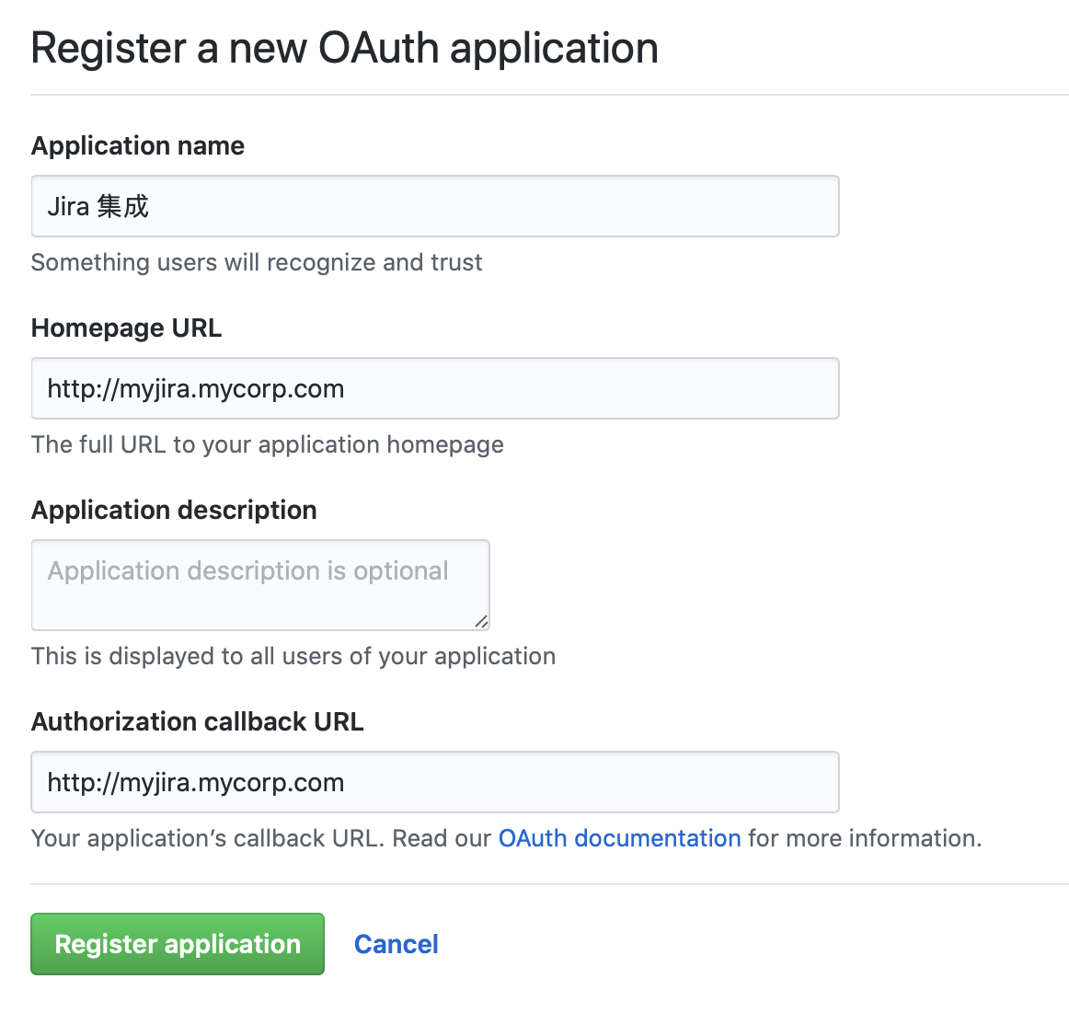Click the "for more information" text
This screenshot has width=1069, height=1036.
coord(864,838)
